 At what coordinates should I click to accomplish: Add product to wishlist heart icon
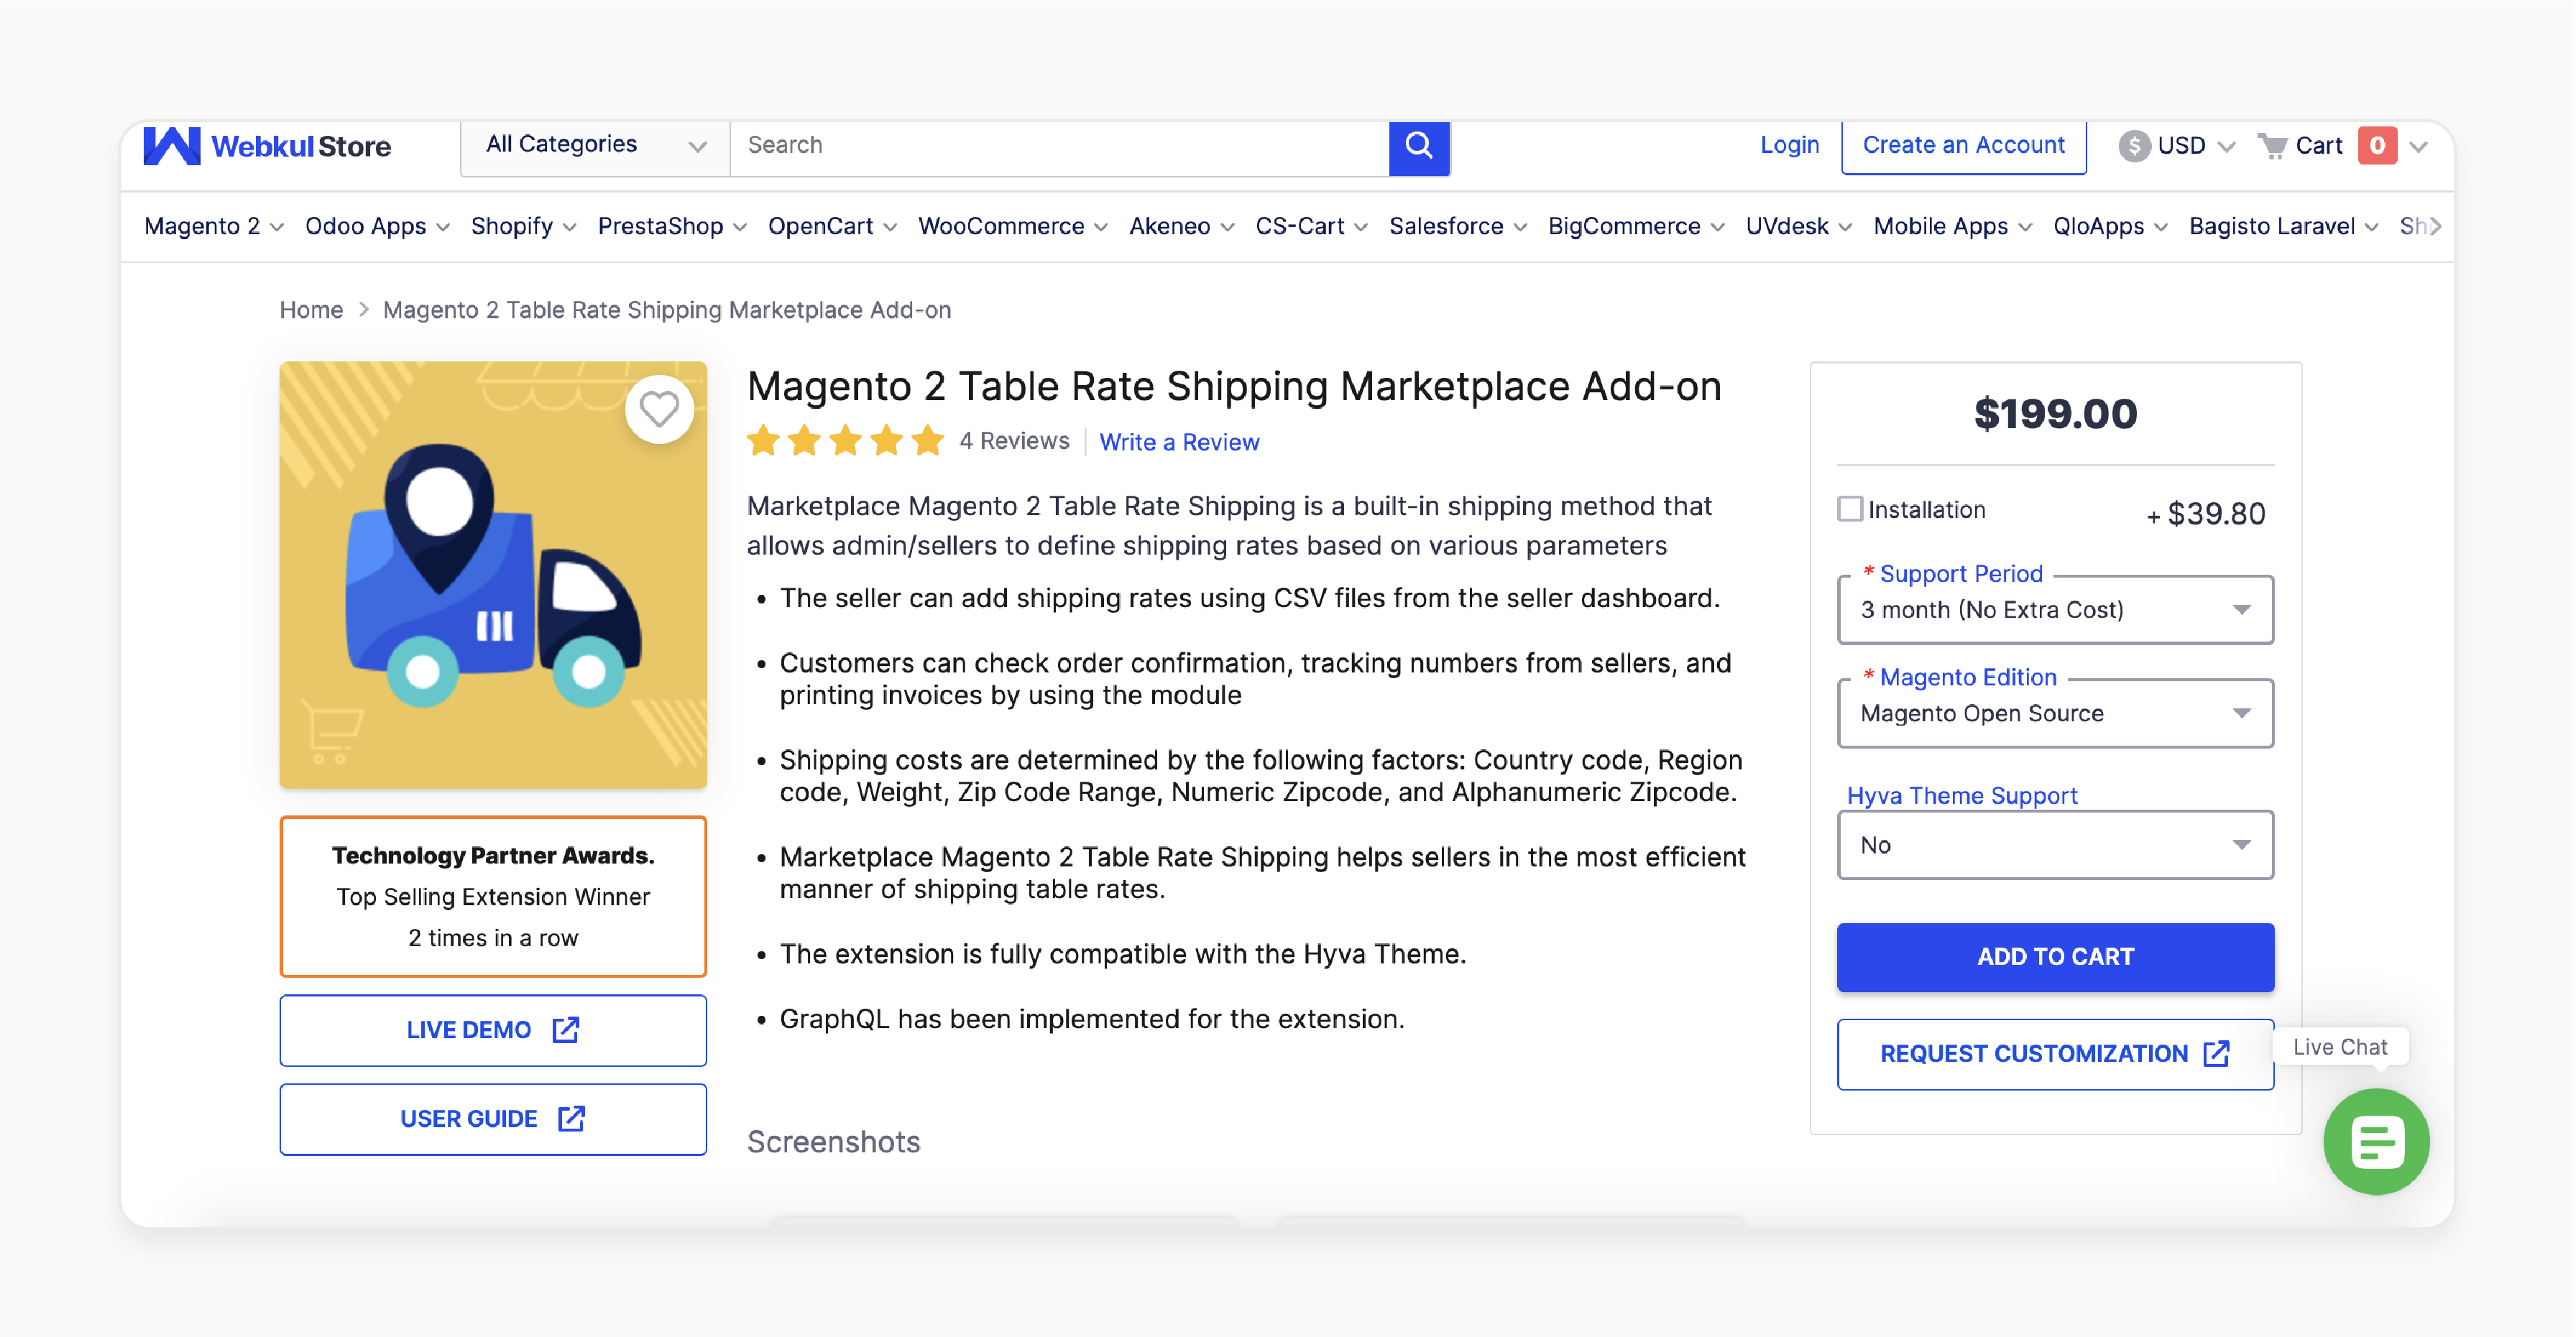point(659,409)
